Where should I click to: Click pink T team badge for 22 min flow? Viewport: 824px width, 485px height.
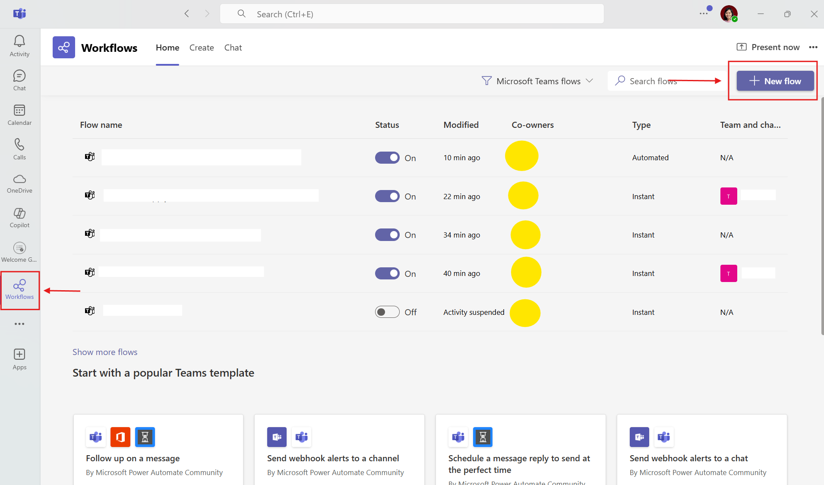click(x=729, y=196)
